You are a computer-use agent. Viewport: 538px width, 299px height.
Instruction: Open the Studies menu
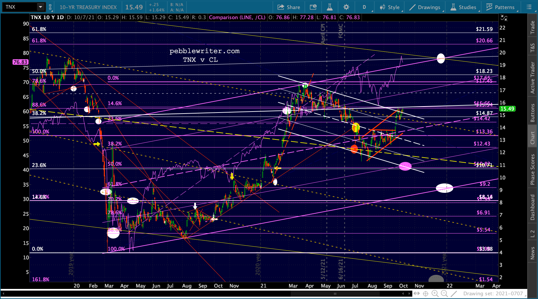(463, 7)
